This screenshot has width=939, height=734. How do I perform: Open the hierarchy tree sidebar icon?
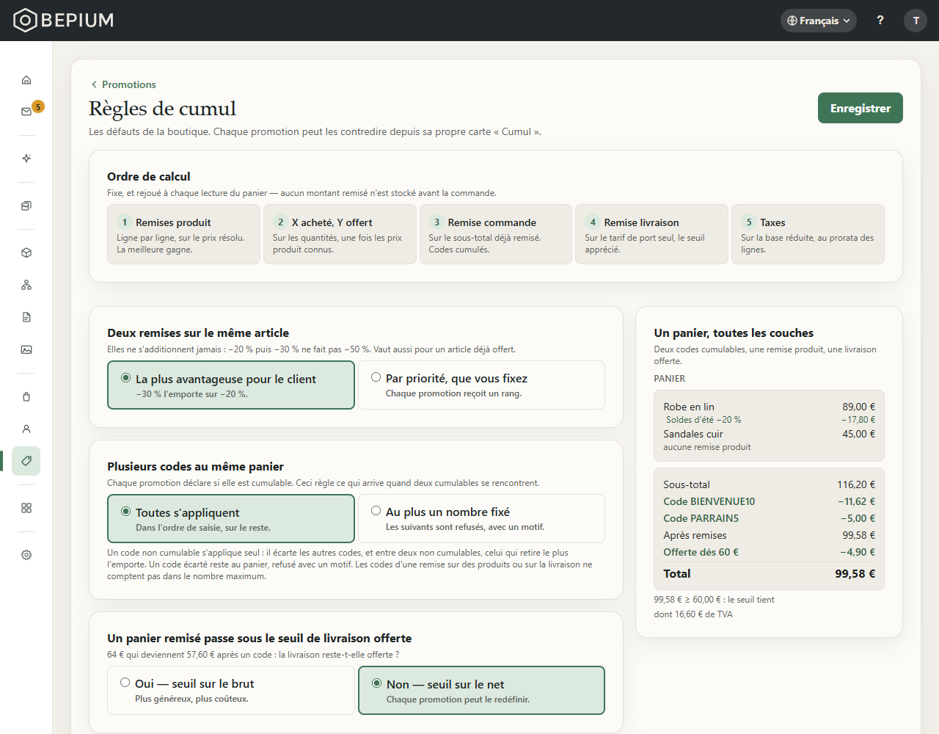tap(26, 285)
